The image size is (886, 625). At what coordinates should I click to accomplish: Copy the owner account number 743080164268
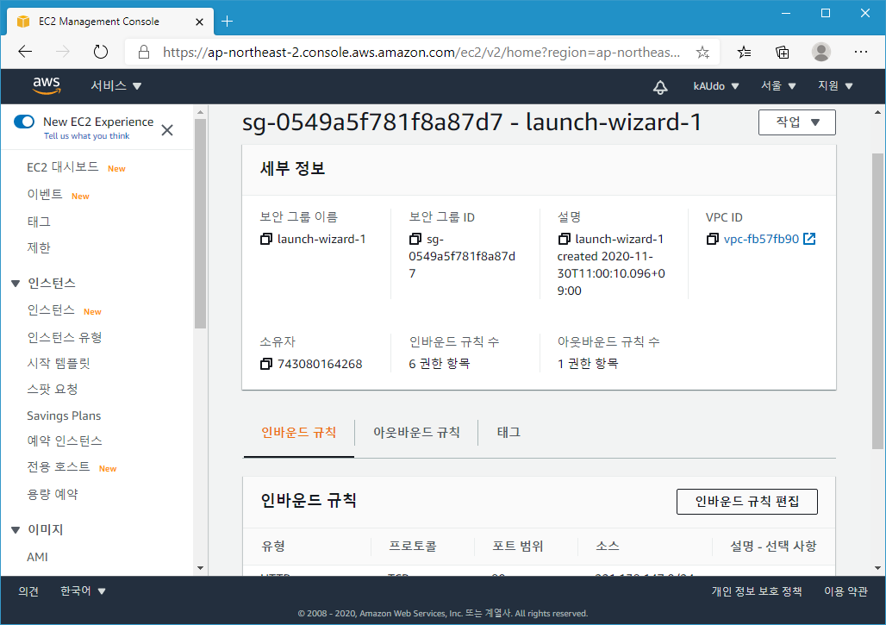pyautogui.click(x=265, y=364)
